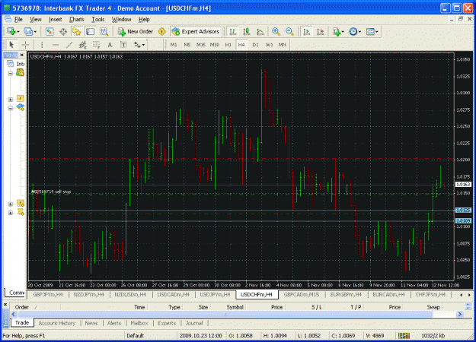
Task: Close the Navigator panel
Action: tap(21, 55)
